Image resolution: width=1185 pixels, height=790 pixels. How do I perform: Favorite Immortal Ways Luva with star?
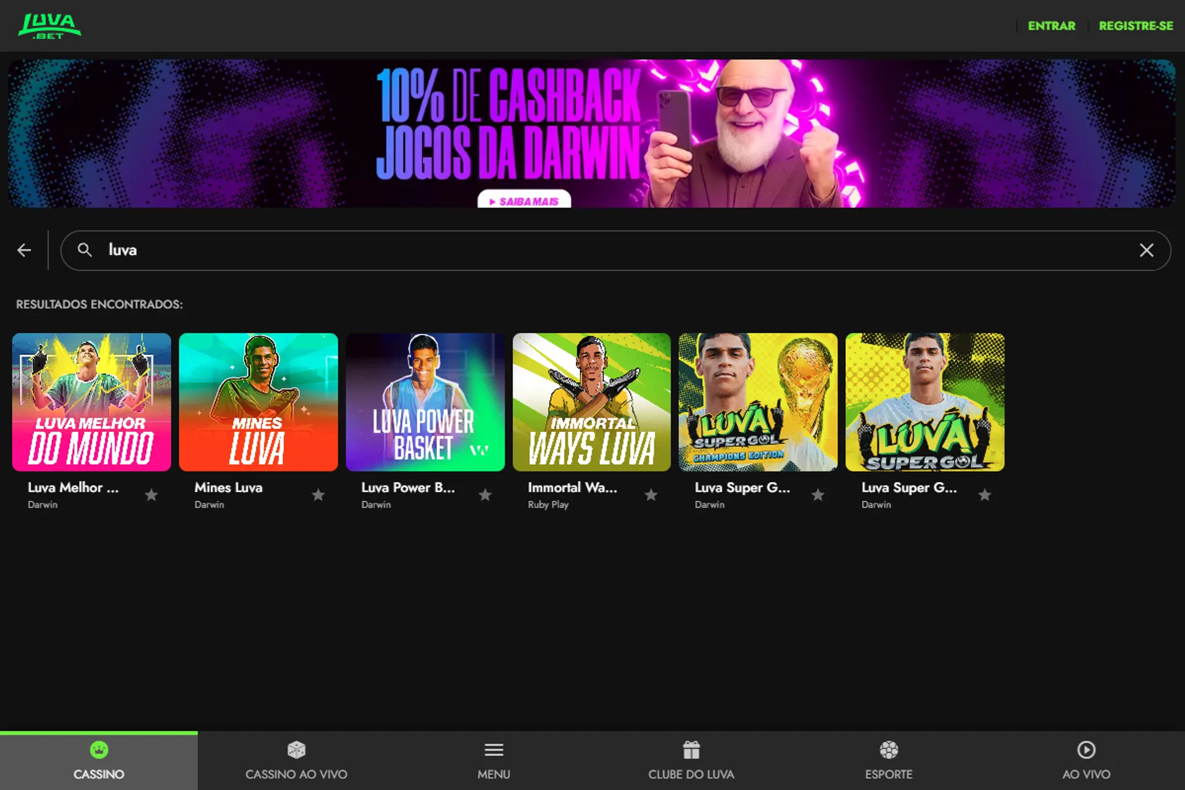pos(651,495)
